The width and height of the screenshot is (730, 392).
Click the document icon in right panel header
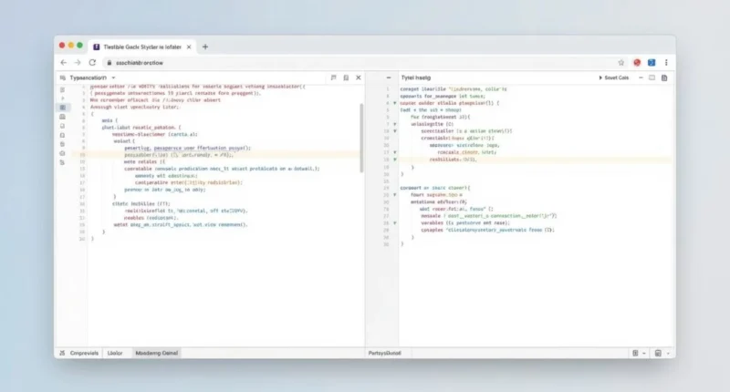tap(664, 77)
